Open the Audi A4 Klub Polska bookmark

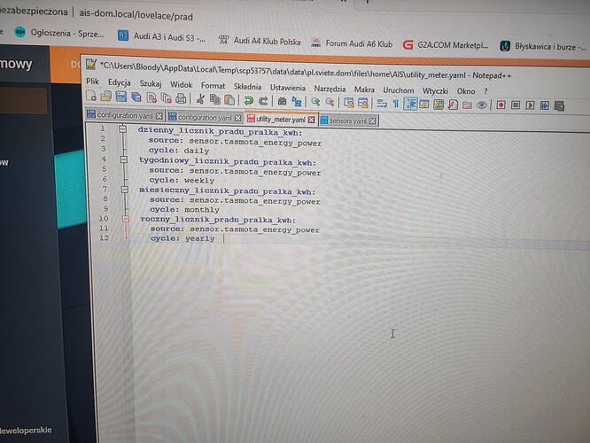pos(260,40)
